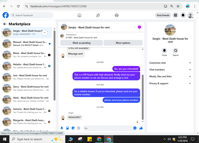Search within the conversation

coord(176,50)
